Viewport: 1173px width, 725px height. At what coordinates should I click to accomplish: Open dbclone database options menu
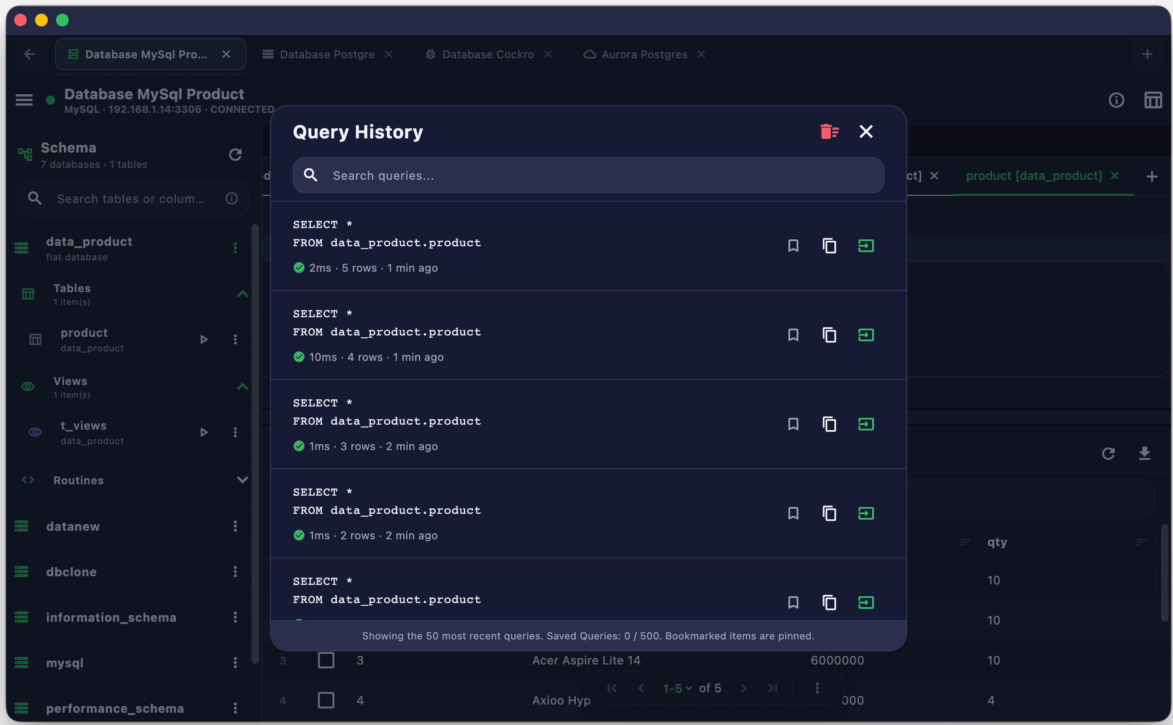click(x=235, y=572)
